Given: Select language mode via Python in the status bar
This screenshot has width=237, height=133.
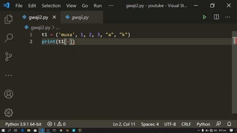Looking at the screenshot, I should (203, 124).
